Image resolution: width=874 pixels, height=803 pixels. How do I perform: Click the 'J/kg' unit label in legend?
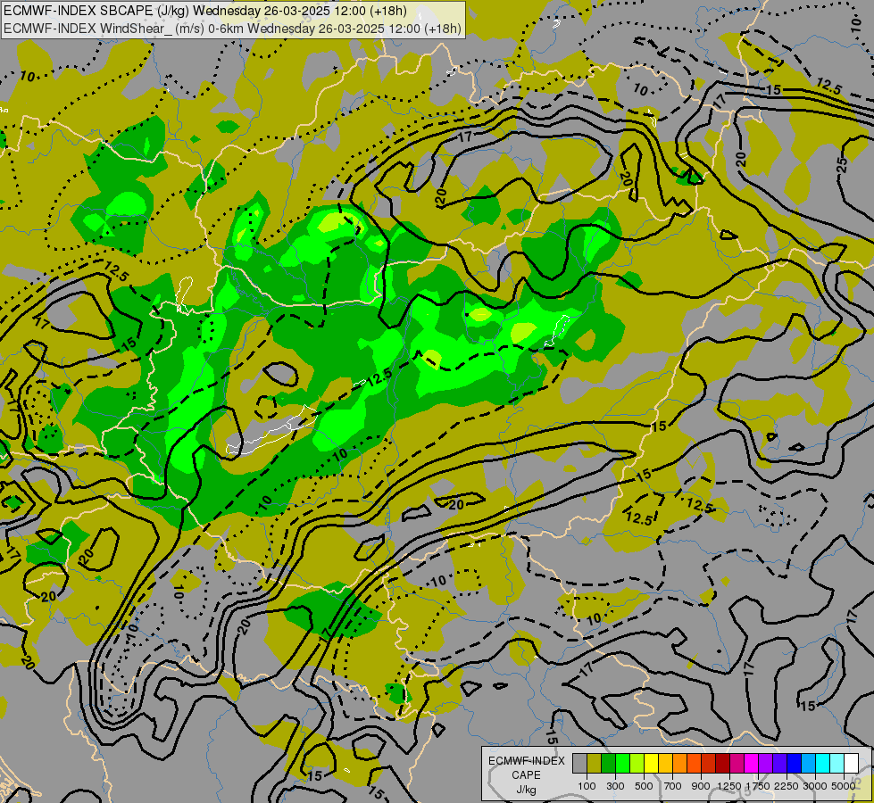[526, 790]
